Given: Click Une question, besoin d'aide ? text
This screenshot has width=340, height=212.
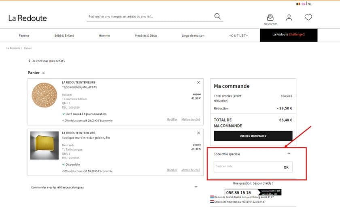Looking at the screenshot, I should pos(253,183).
